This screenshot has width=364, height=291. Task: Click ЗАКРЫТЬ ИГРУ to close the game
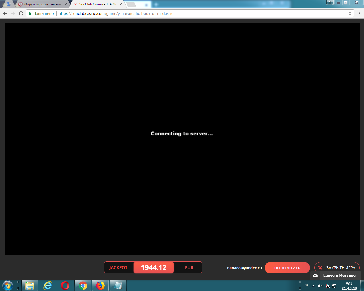(x=337, y=268)
